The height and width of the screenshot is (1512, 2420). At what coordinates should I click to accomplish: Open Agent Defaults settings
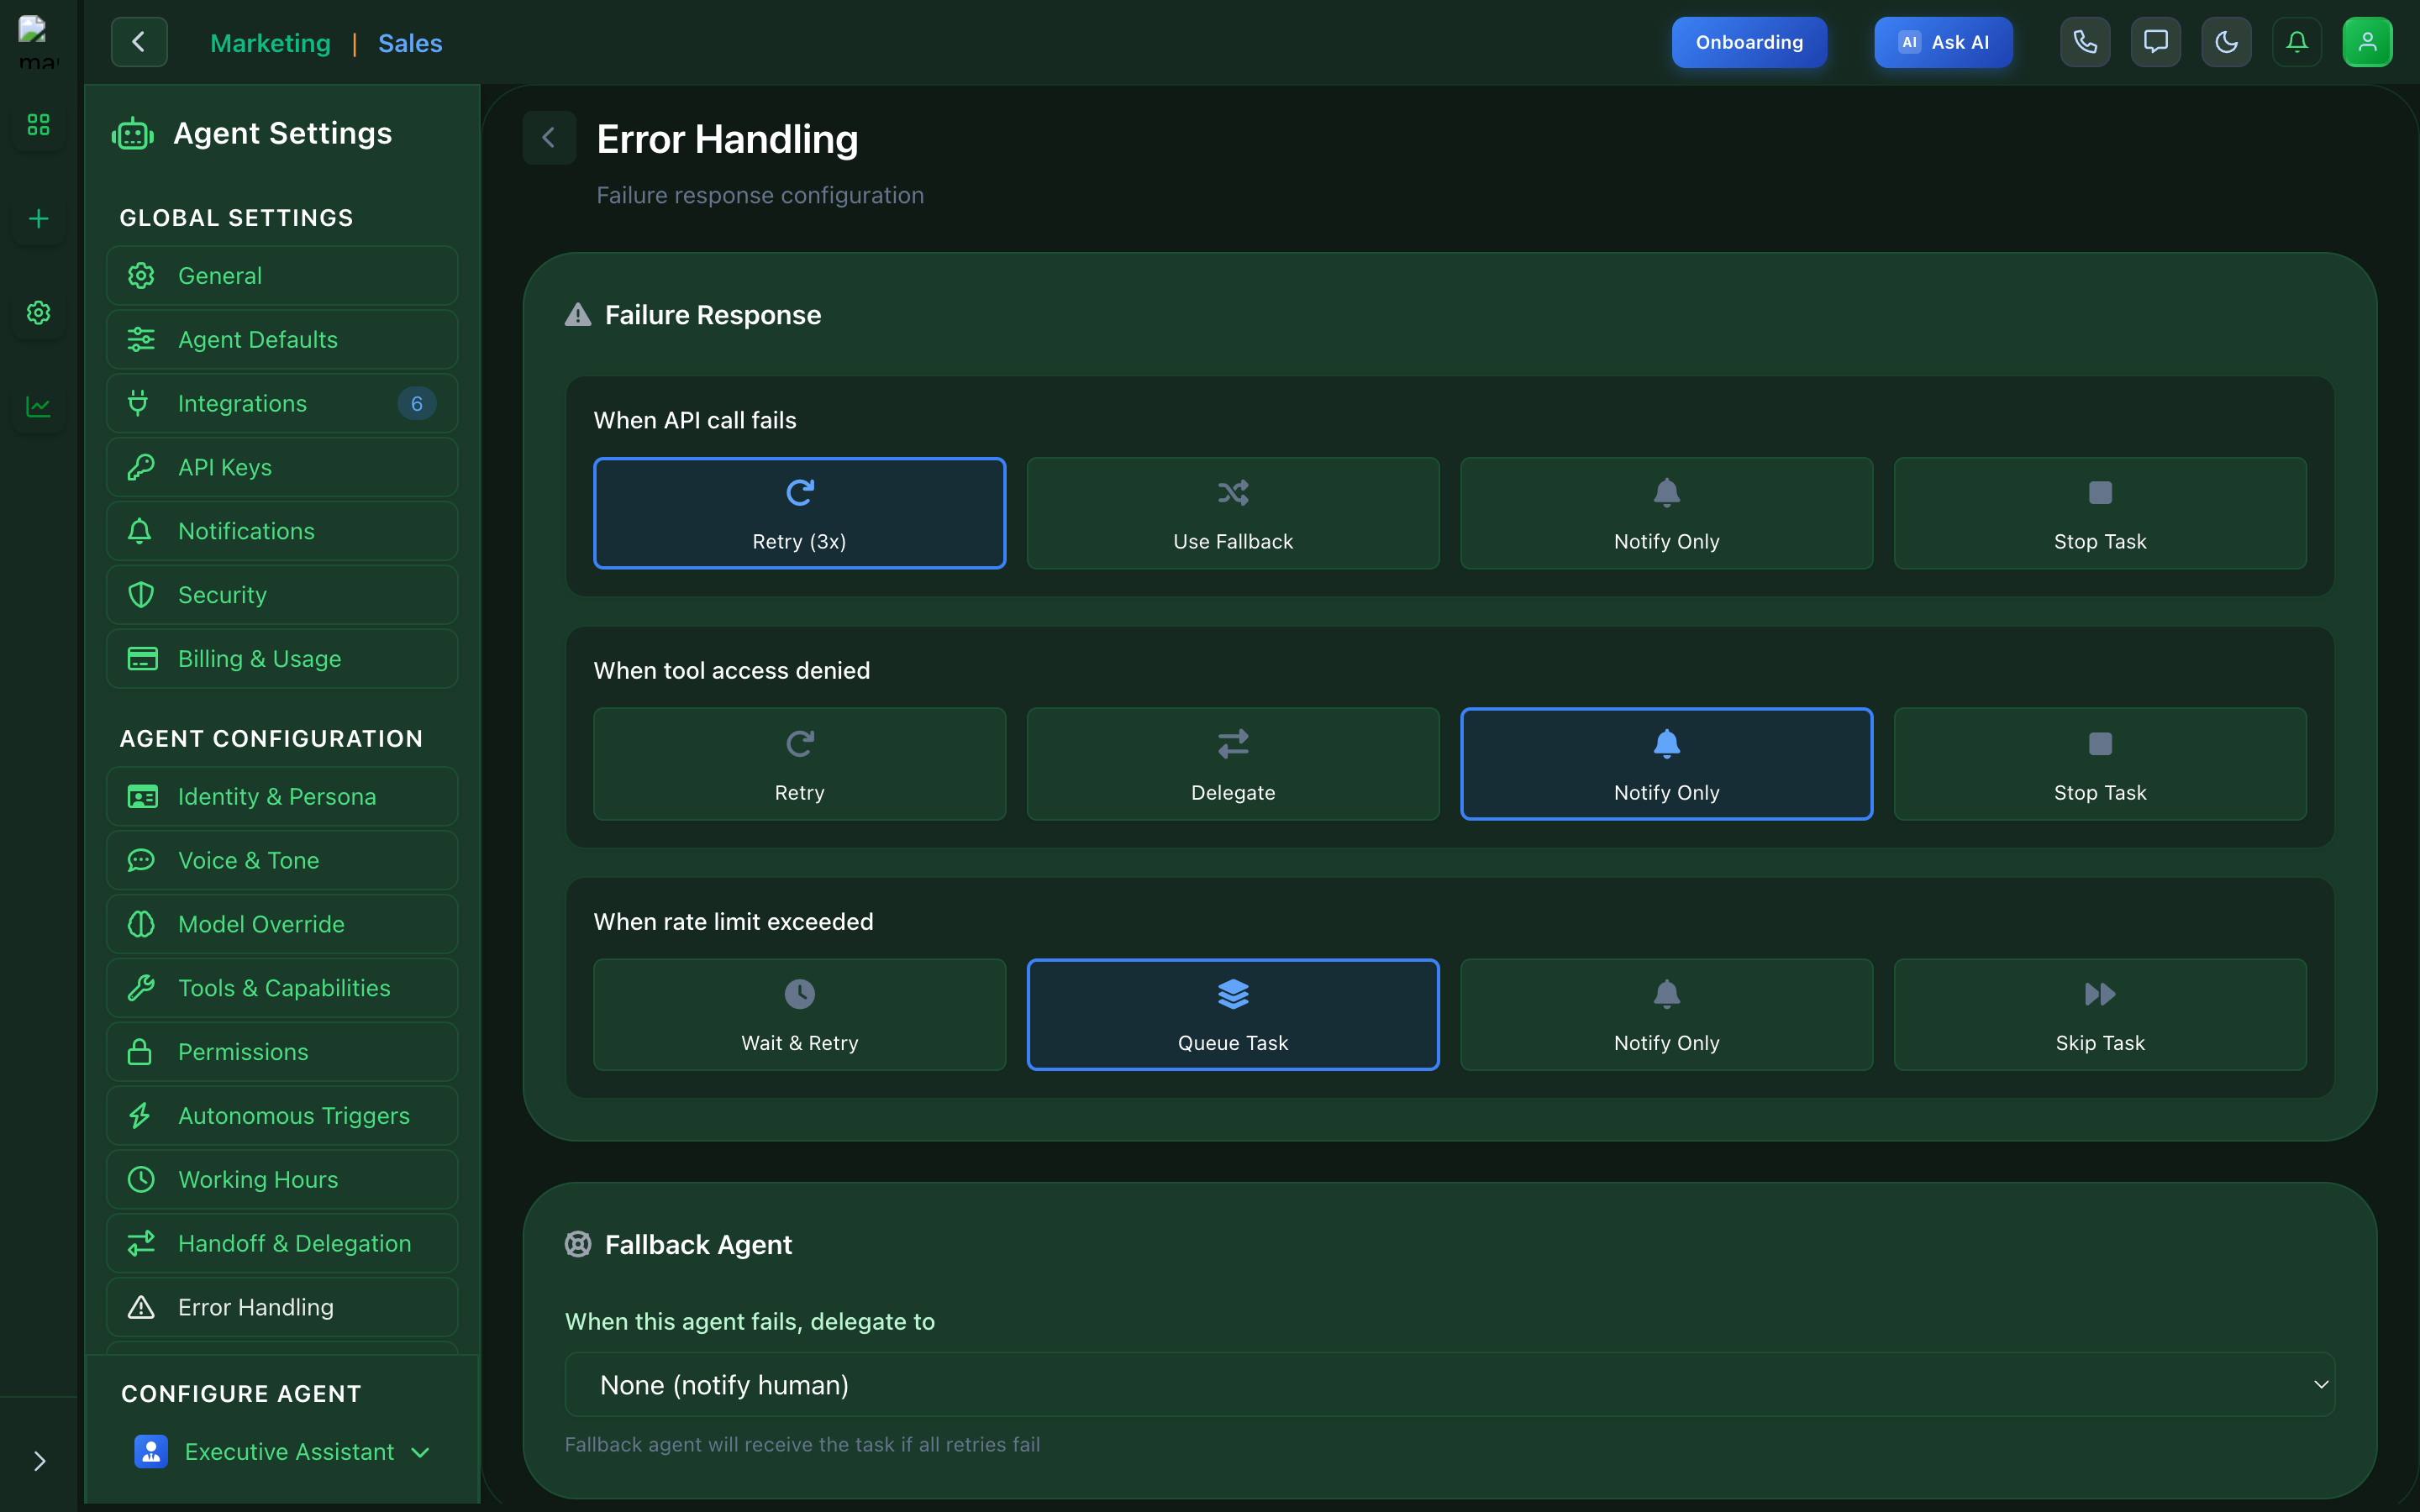click(x=282, y=340)
